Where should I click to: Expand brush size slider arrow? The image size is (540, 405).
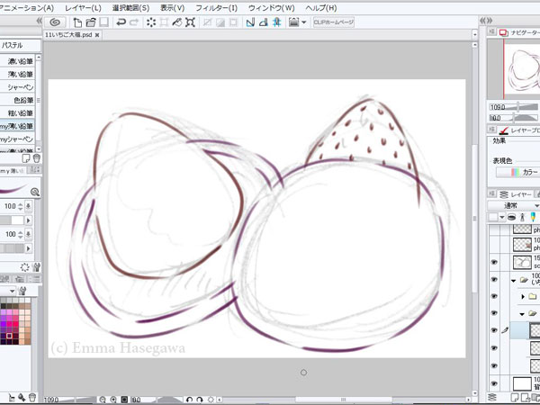point(29,220)
